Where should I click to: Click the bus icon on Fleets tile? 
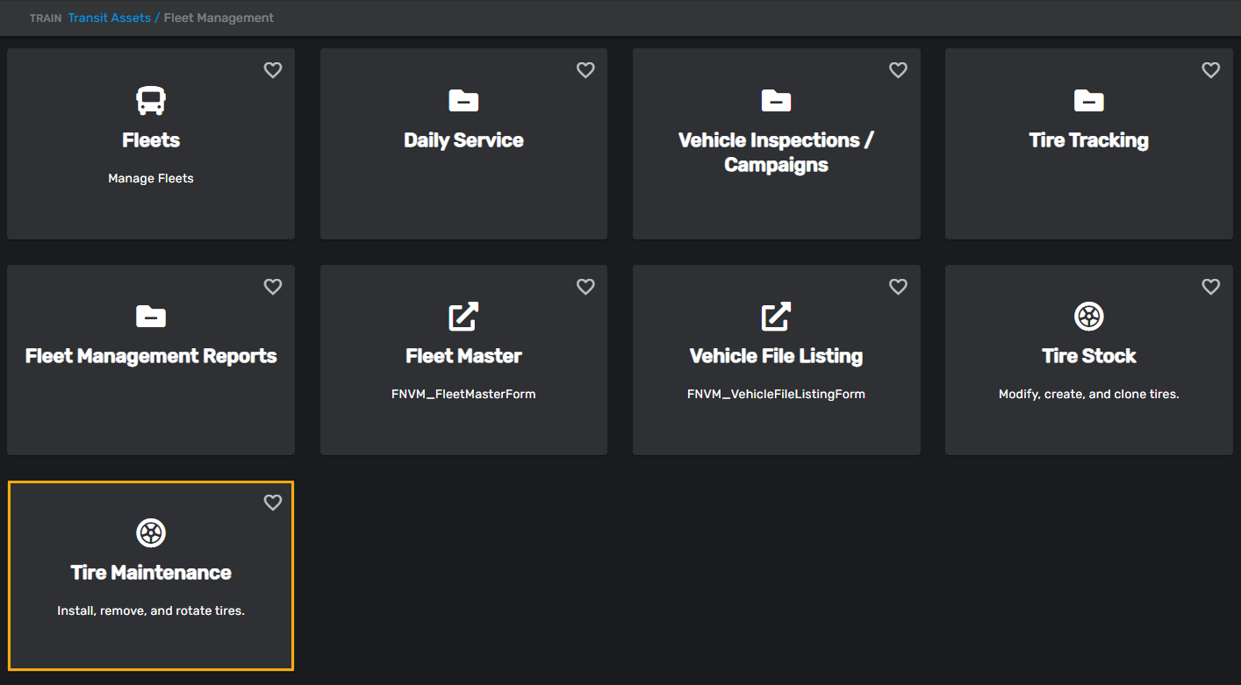coord(151,101)
